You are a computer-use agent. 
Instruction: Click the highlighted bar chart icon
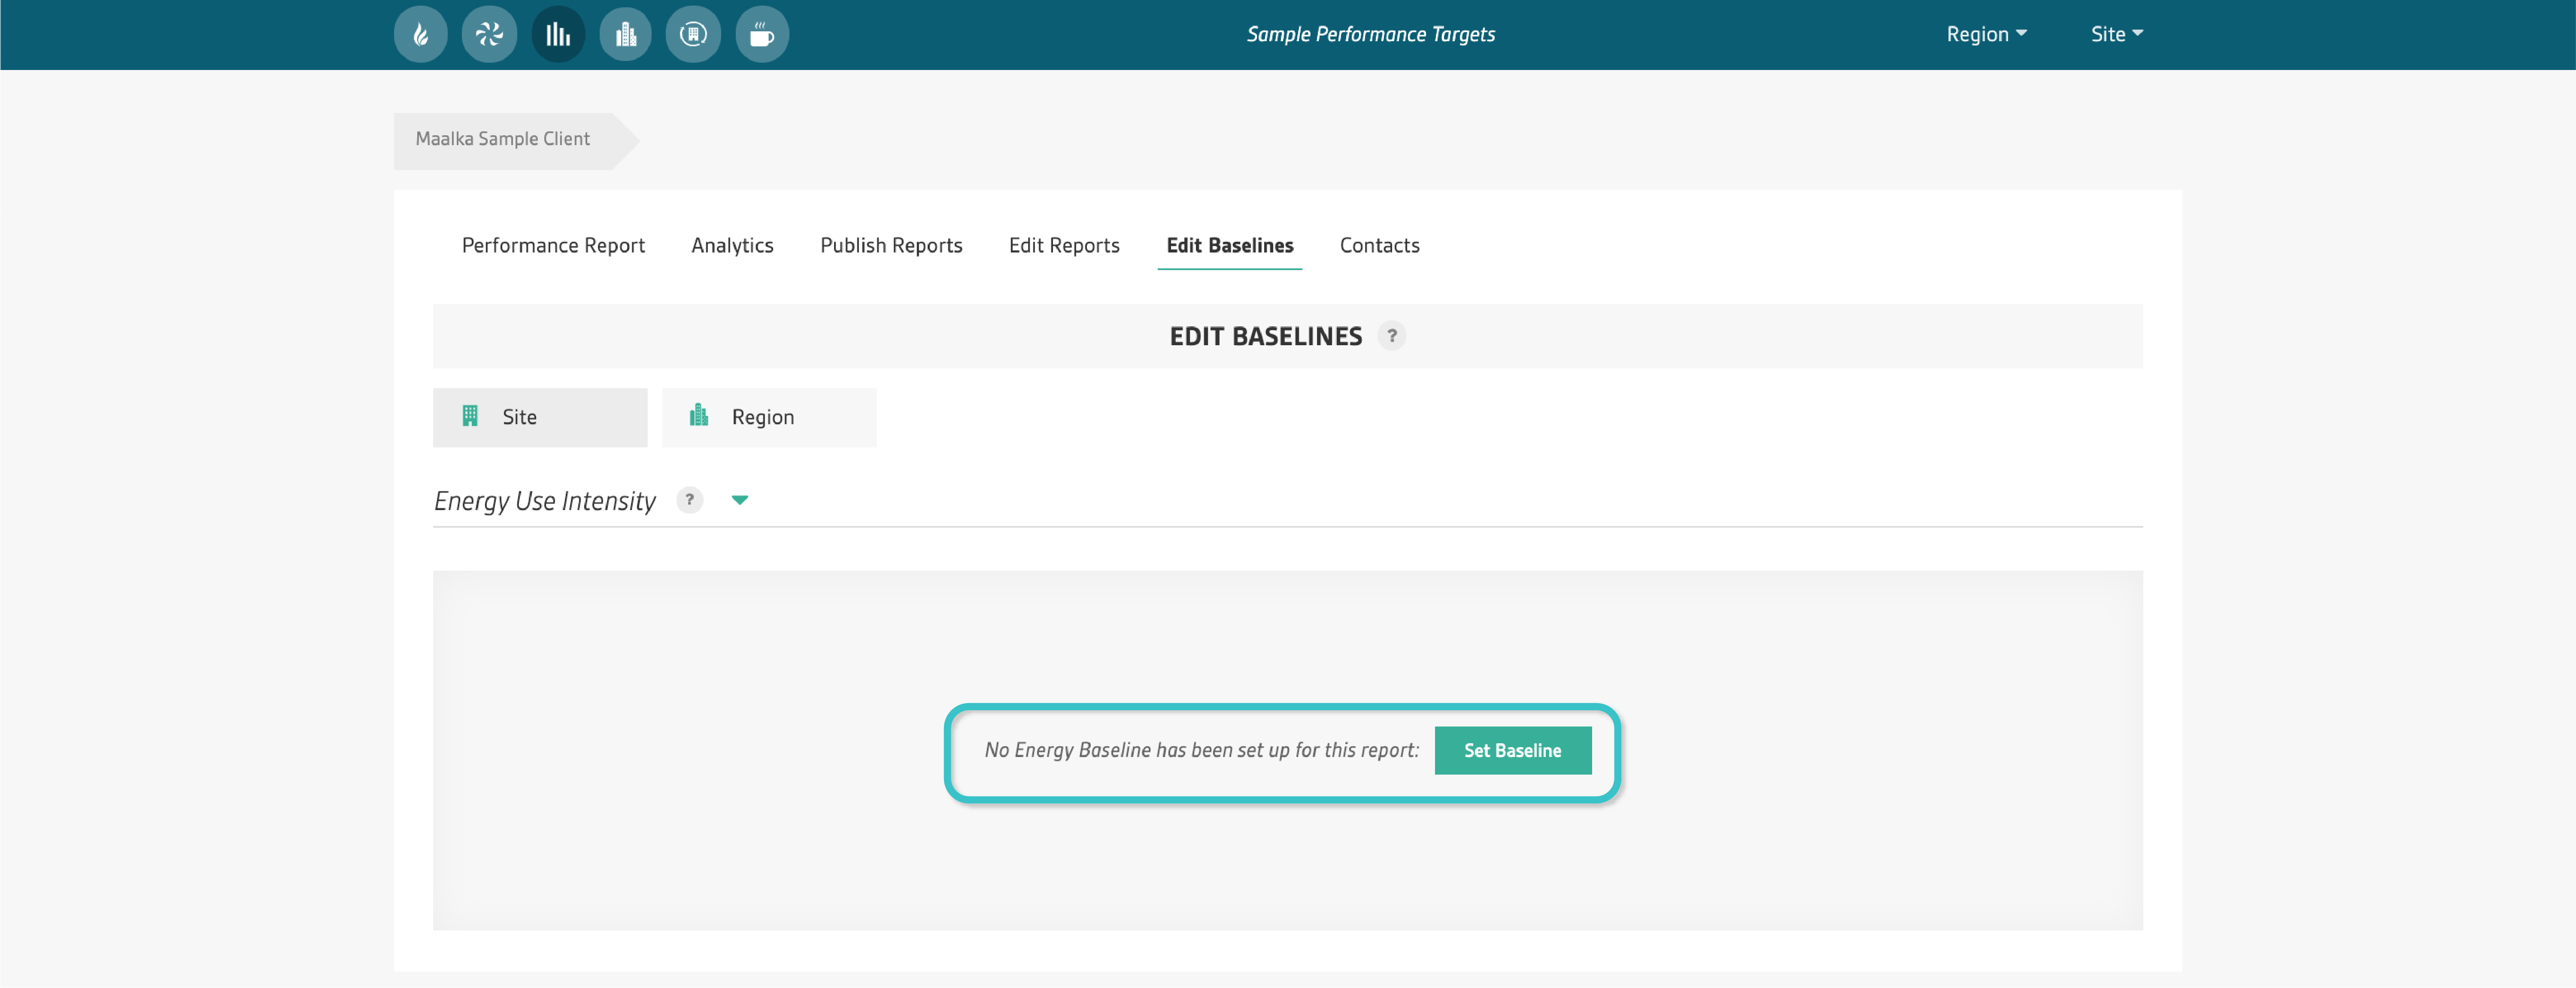557,33
